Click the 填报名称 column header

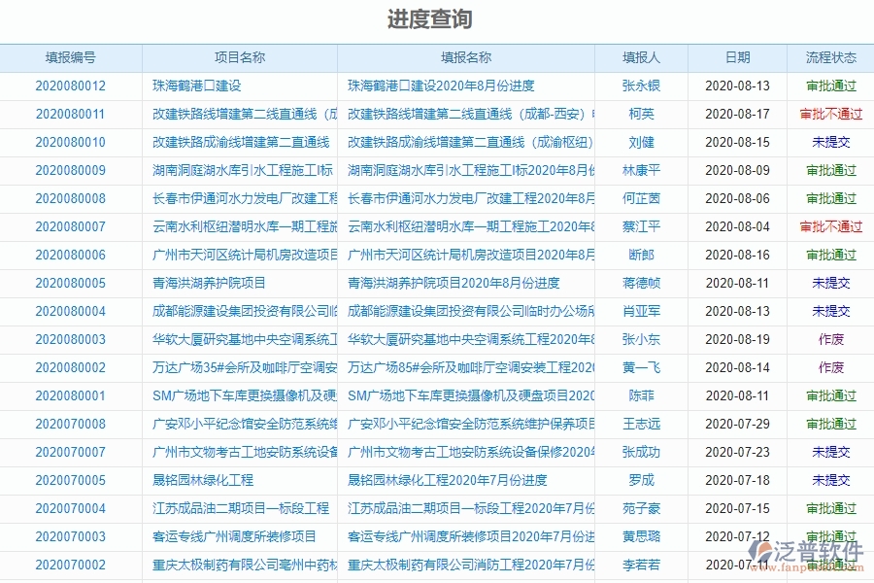click(468, 57)
